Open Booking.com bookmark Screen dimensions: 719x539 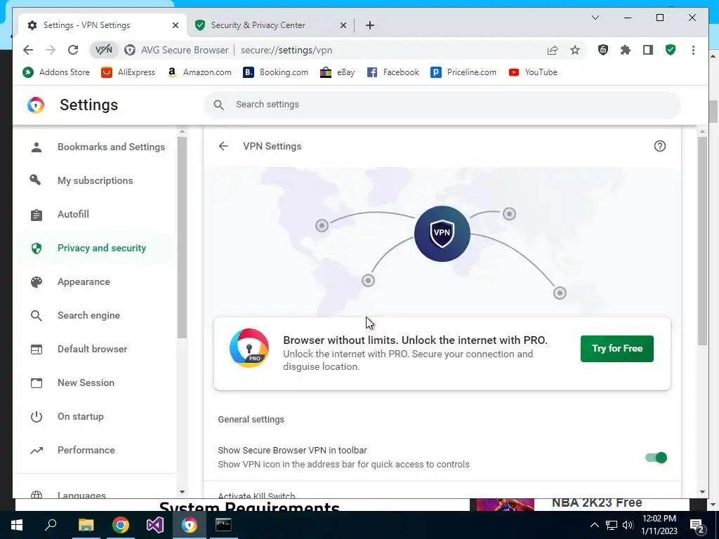point(275,72)
